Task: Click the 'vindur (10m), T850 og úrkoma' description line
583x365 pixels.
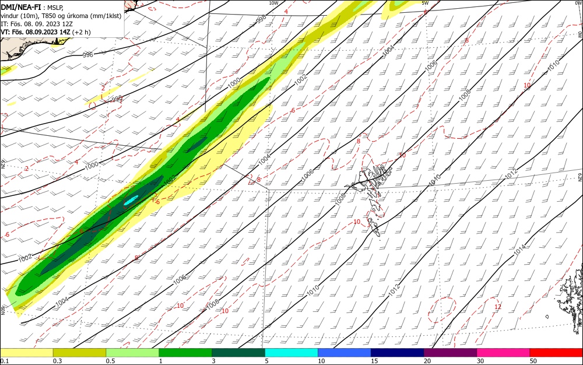Action: [61, 16]
